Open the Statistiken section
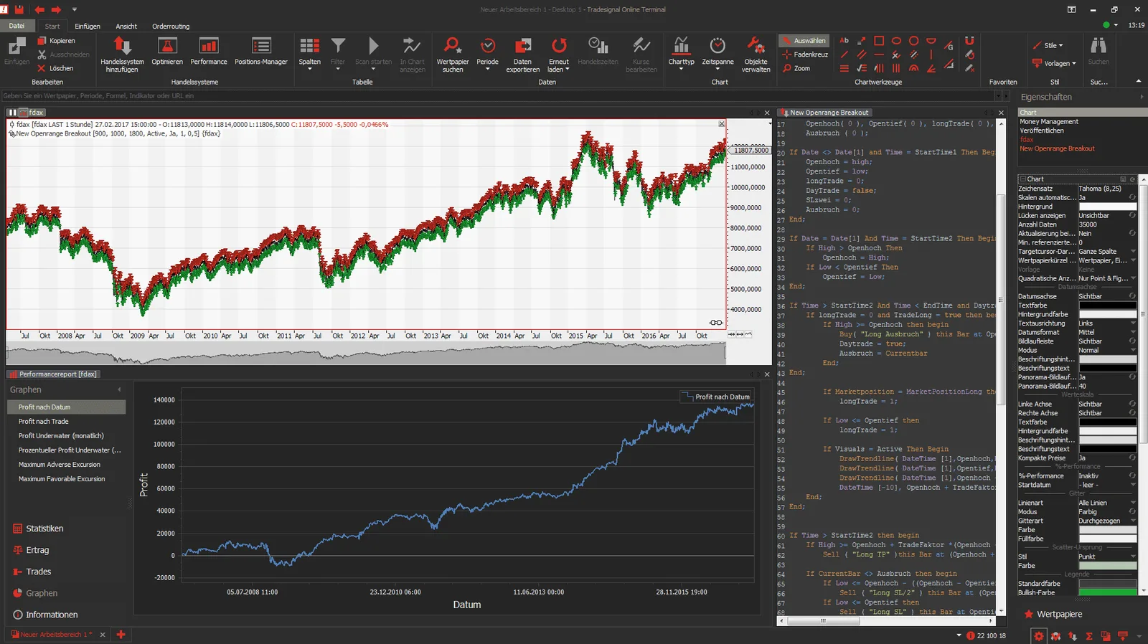Screen dimensions: 1148x644 (39, 529)
